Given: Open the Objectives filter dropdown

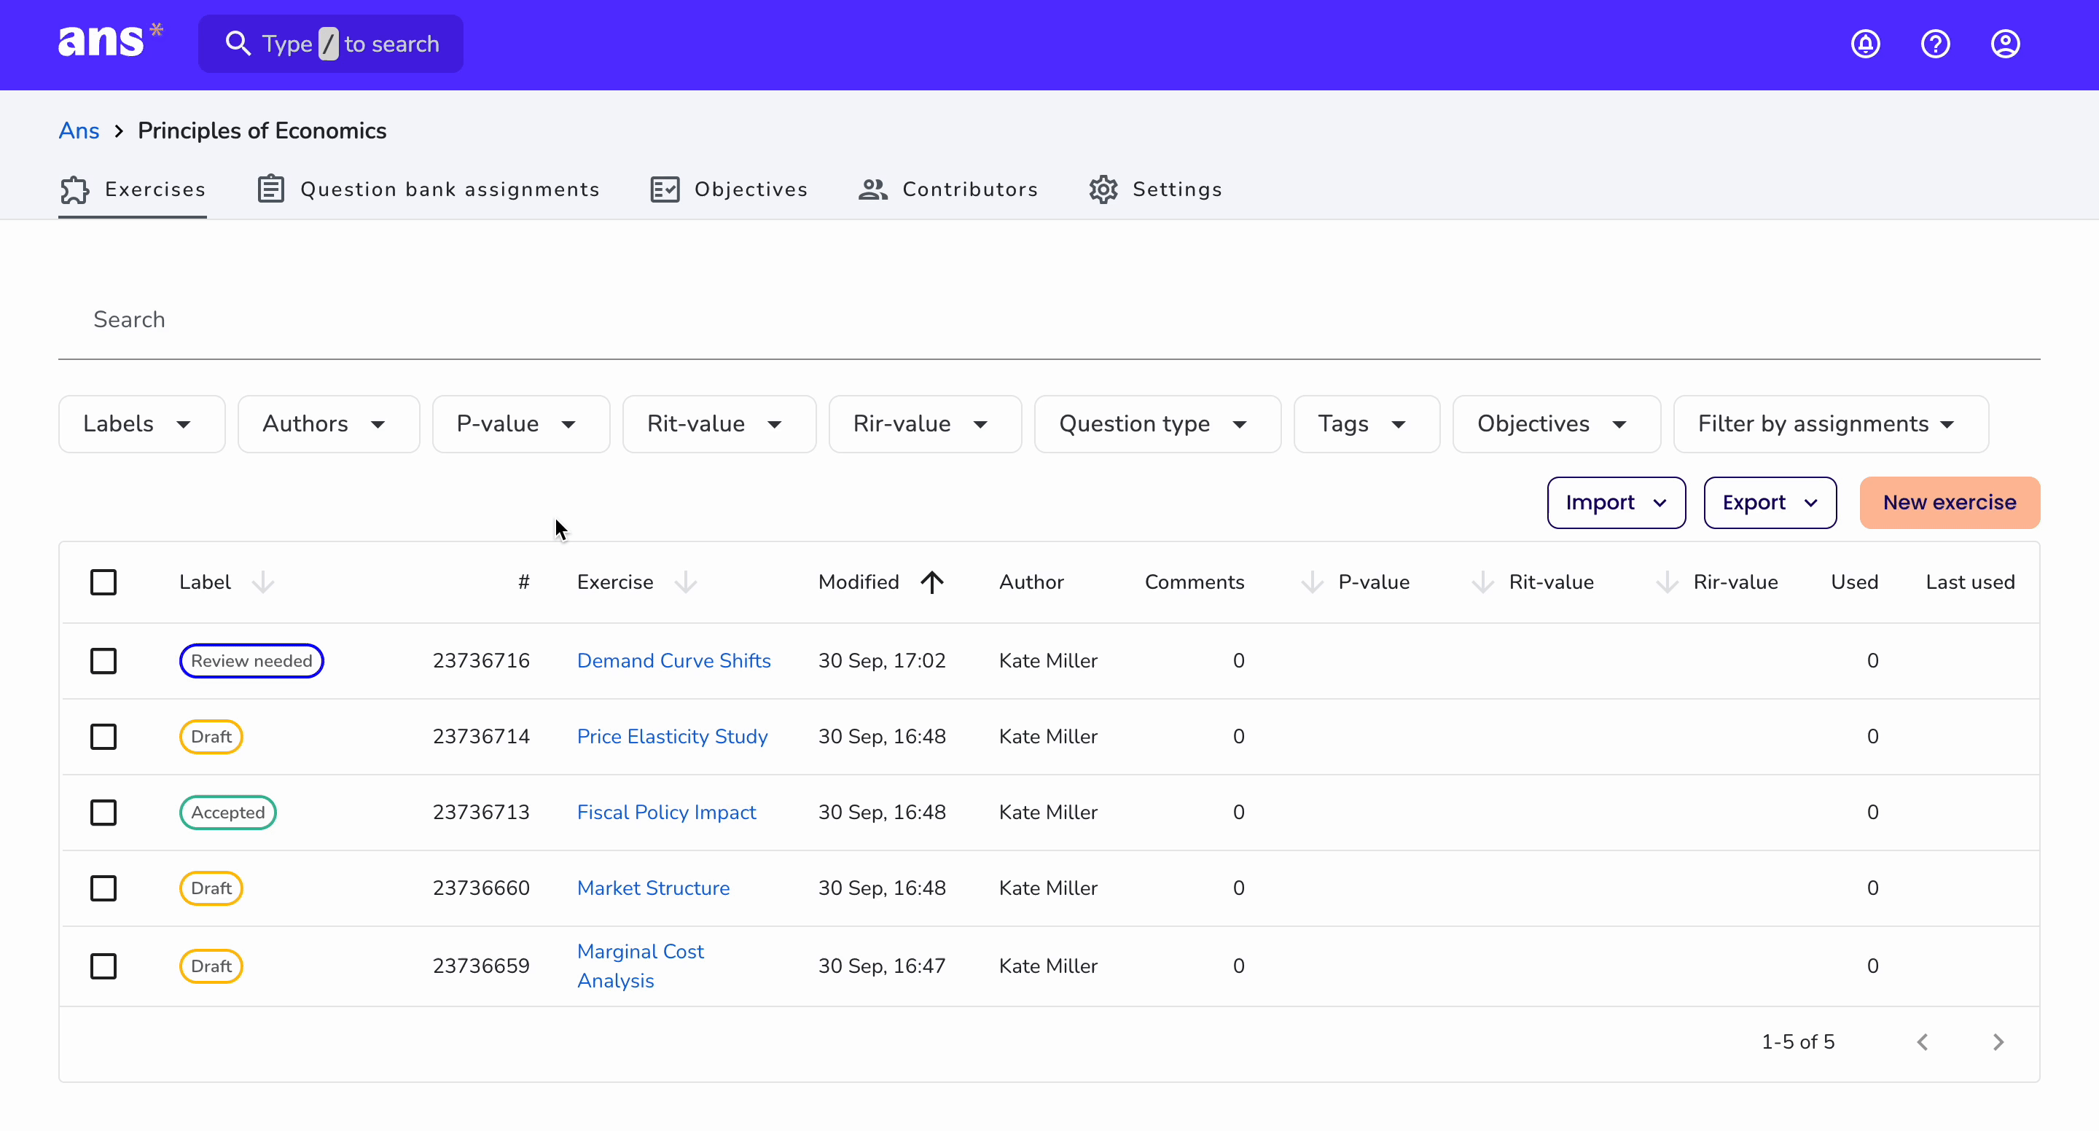Looking at the screenshot, I should tap(1556, 423).
